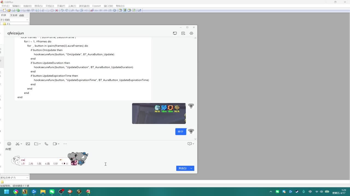Select IME candidate 5.仔
This screenshot has height=196, width=350.
pyautogui.click(x=56, y=164)
